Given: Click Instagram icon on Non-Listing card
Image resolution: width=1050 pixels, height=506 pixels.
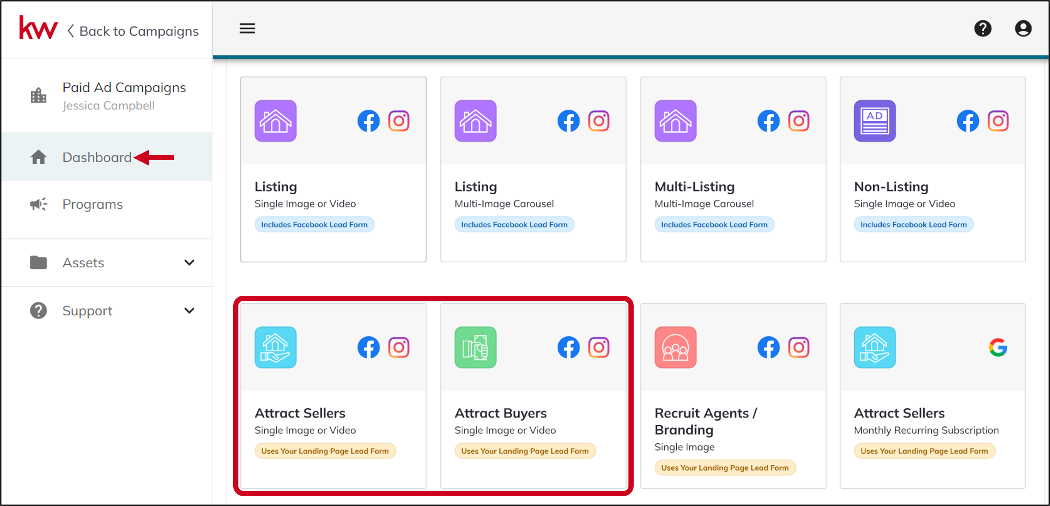Looking at the screenshot, I should click(998, 121).
